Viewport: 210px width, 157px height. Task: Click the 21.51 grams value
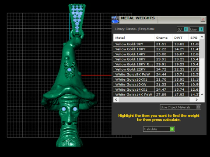pyautogui.click(x=161, y=44)
